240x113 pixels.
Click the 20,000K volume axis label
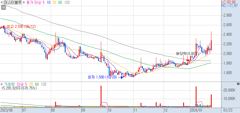229,90
